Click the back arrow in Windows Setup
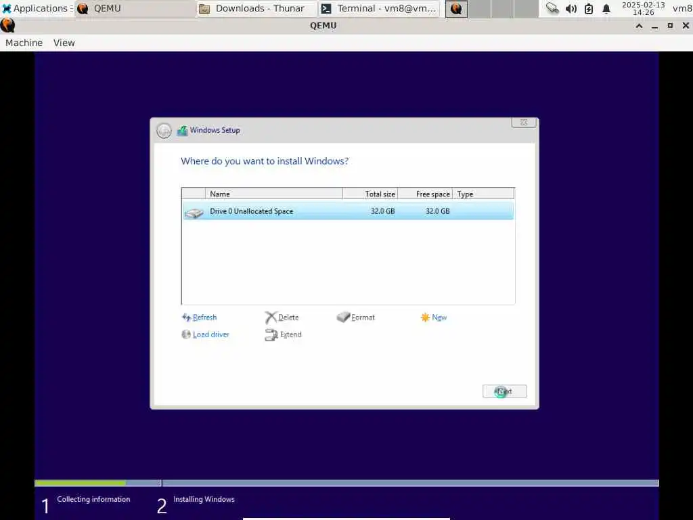This screenshot has width=693, height=520. pos(164,131)
